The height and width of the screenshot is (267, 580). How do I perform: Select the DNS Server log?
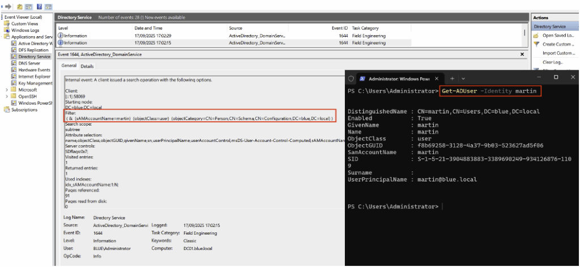click(31, 63)
